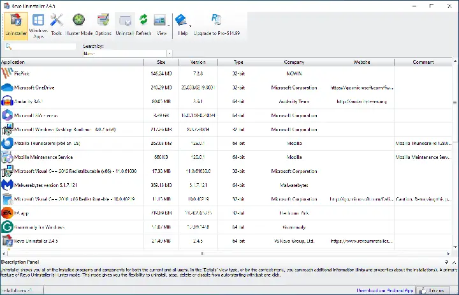Sort by the Type column header
Screen dimensions: 459x295
(238, 62)
